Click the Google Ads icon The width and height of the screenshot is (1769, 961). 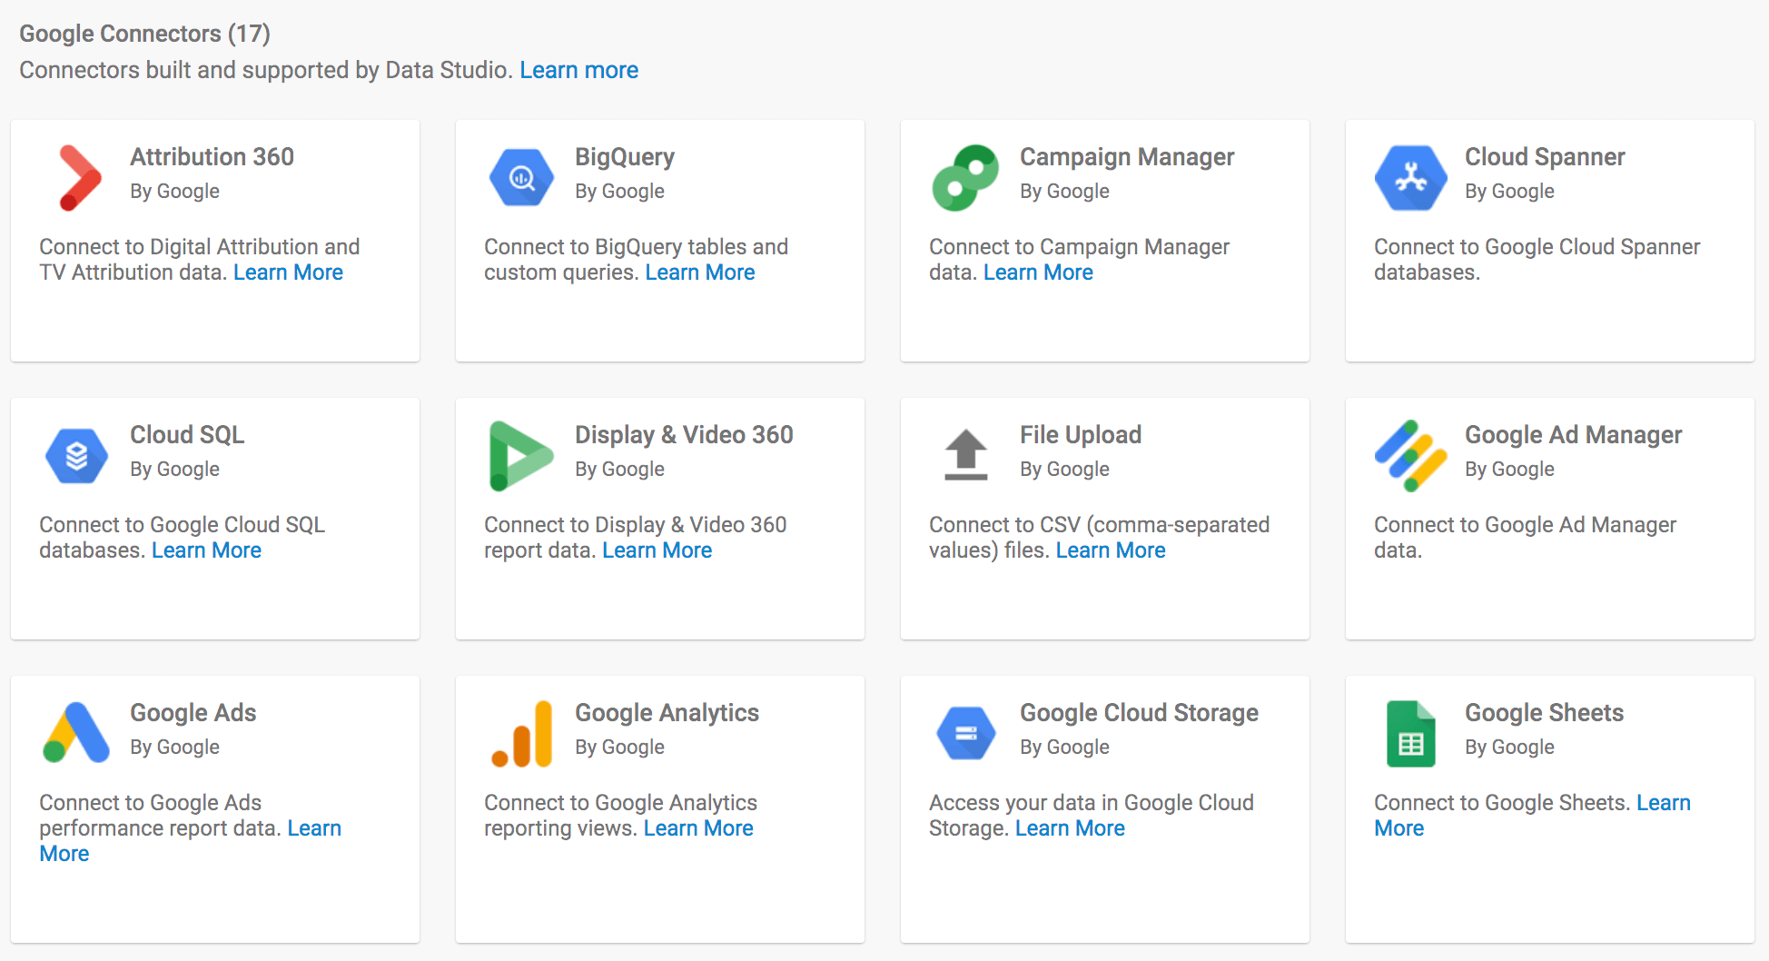click(x=77, y=733)
